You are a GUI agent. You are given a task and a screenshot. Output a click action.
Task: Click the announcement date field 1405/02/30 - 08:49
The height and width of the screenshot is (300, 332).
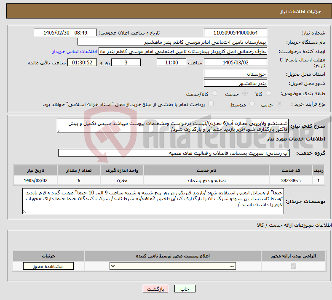click(x=65, y=32)
